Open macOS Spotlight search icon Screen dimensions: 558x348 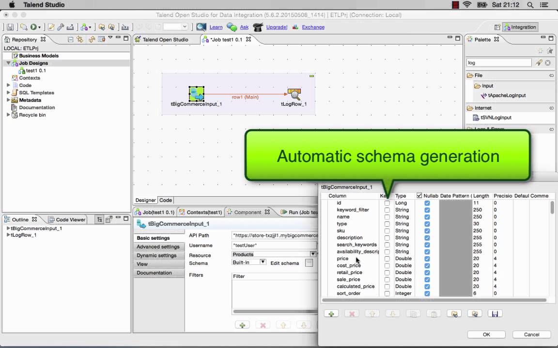click(530, 5)
